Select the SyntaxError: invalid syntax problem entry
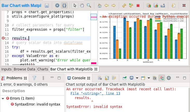 [x=37, y=104]
